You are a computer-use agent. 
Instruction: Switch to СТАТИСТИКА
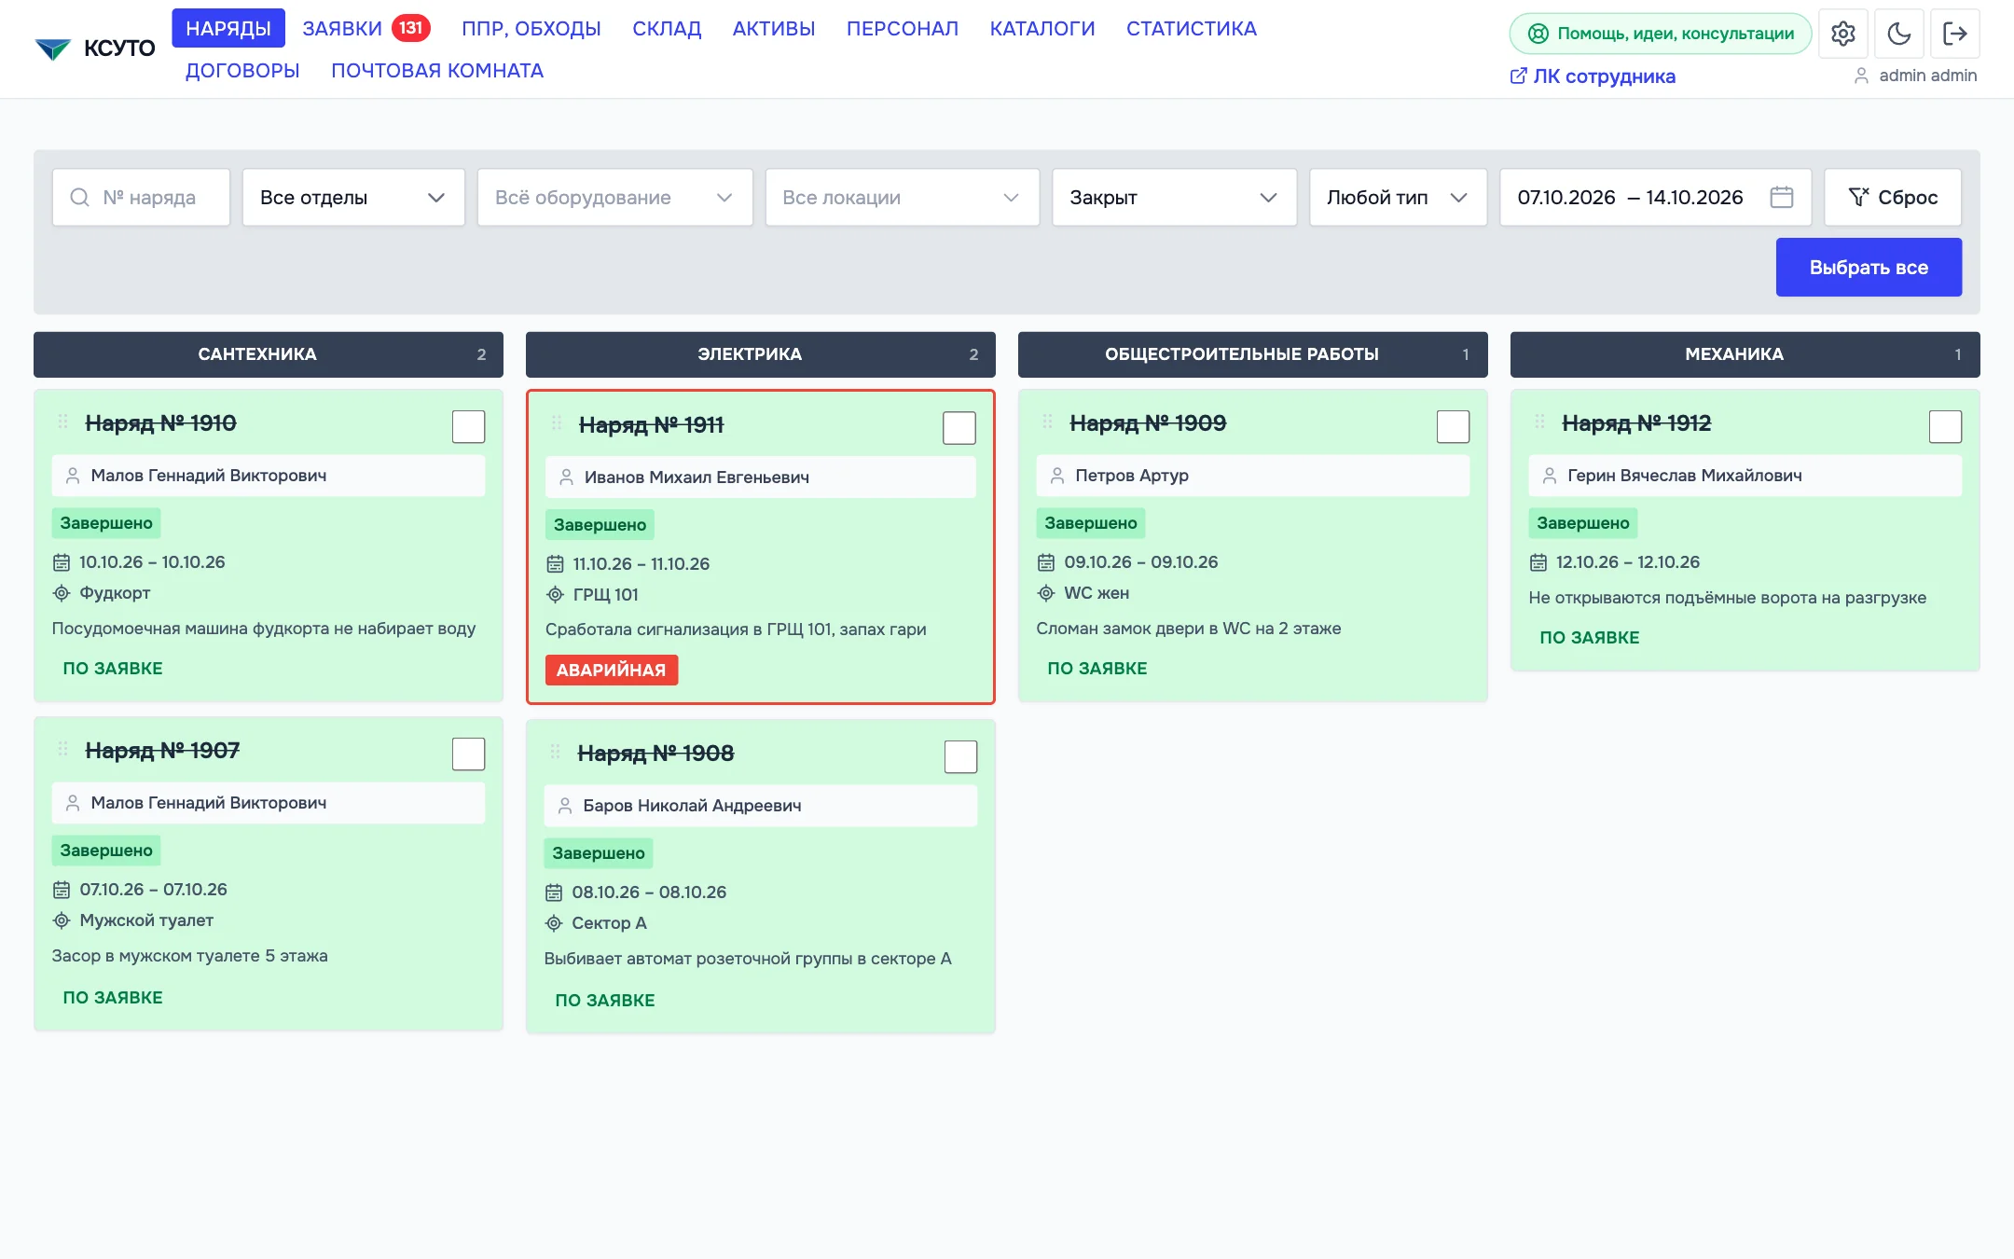click(1192, 28)
